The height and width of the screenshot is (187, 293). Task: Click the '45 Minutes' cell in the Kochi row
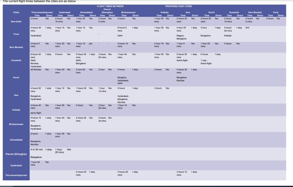[x=36, y=69]
